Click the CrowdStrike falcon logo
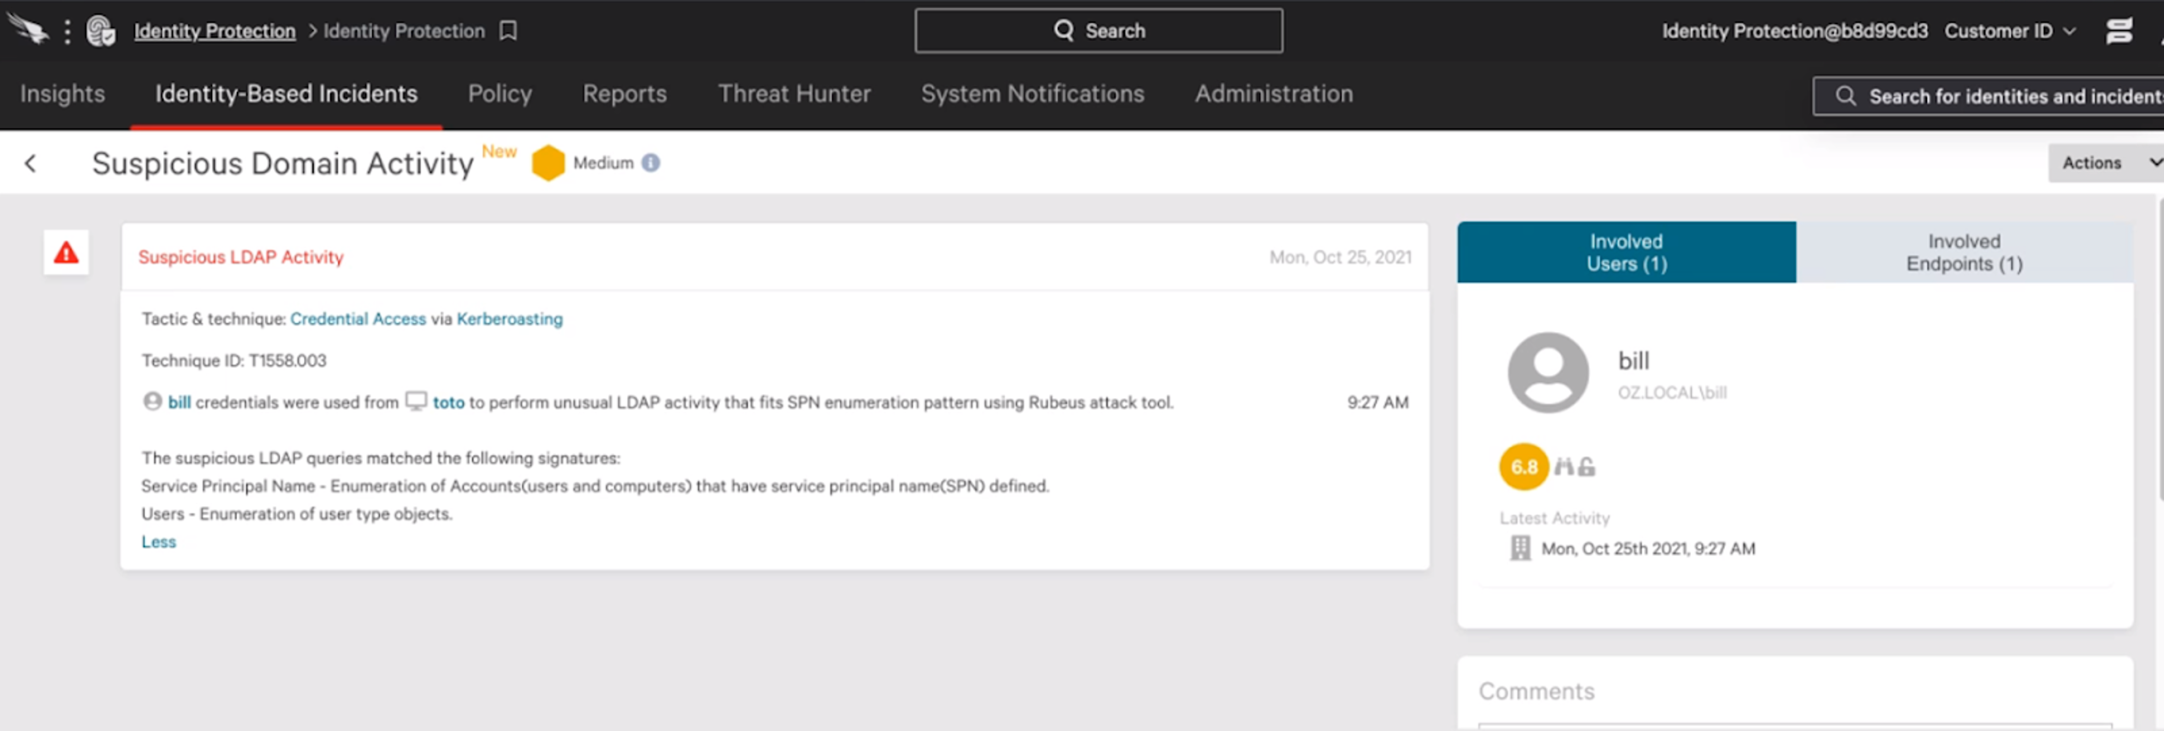This screenshot has width=2164, height=731. click(x=28, y=30)
